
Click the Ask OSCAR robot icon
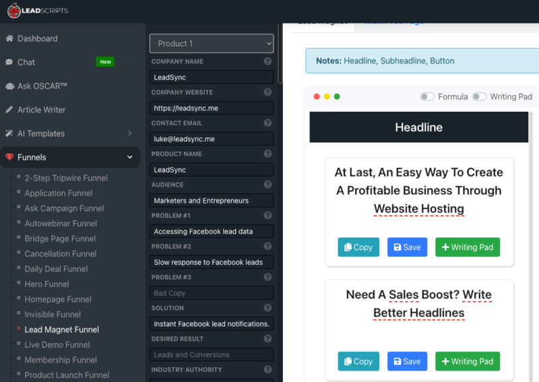point(9,86)
